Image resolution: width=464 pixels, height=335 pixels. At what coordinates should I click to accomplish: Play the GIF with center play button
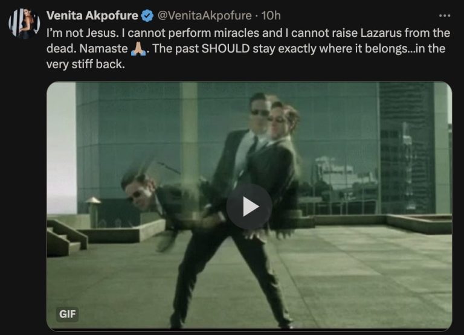coord(249,206)
